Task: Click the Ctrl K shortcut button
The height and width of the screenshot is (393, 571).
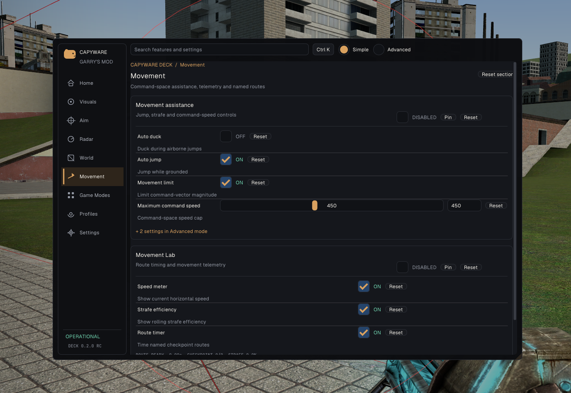Action: [x=323, y=50]
